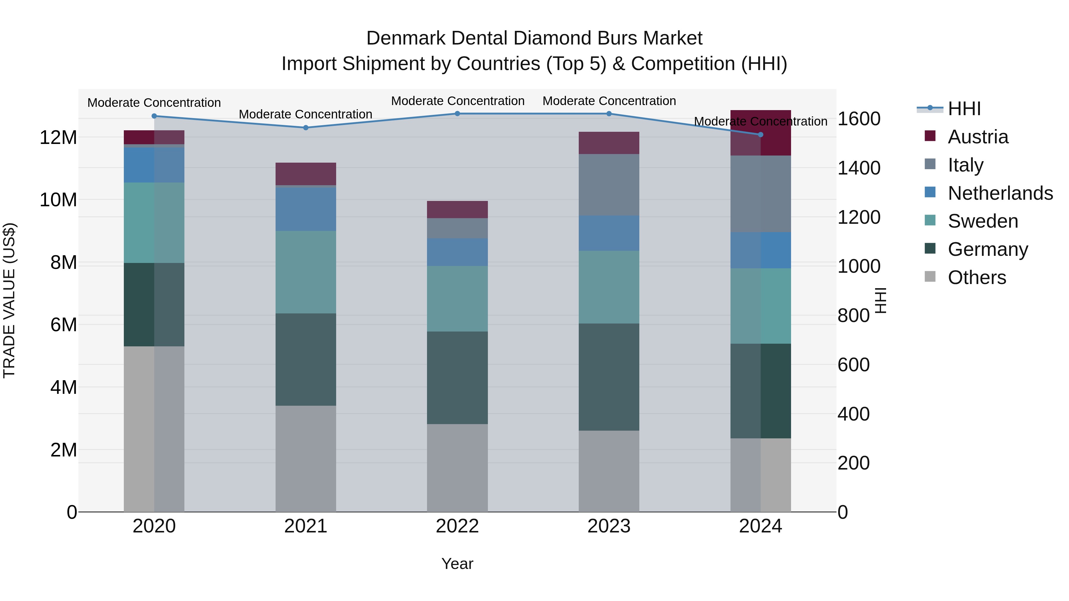Click the Year x-axis title

click(x=457, y=564)
